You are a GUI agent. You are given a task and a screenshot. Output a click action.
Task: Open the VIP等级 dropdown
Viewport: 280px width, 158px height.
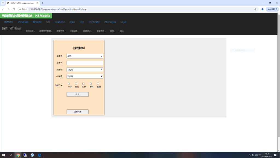click(85, 76)
